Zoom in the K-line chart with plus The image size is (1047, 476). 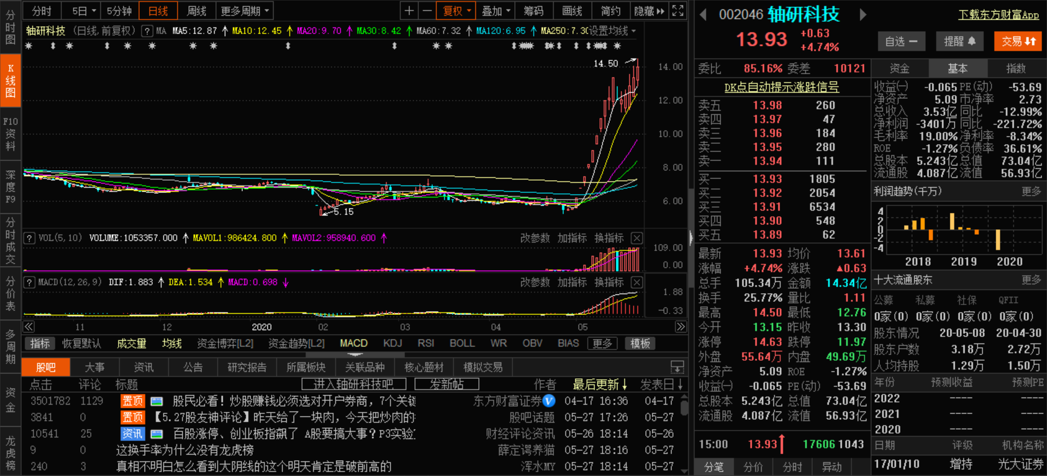(409, 11)
